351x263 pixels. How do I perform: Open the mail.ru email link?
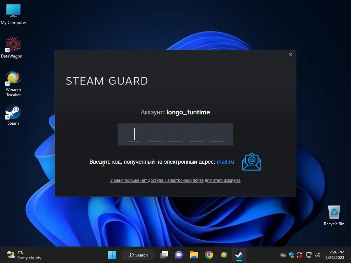(225, 162)
